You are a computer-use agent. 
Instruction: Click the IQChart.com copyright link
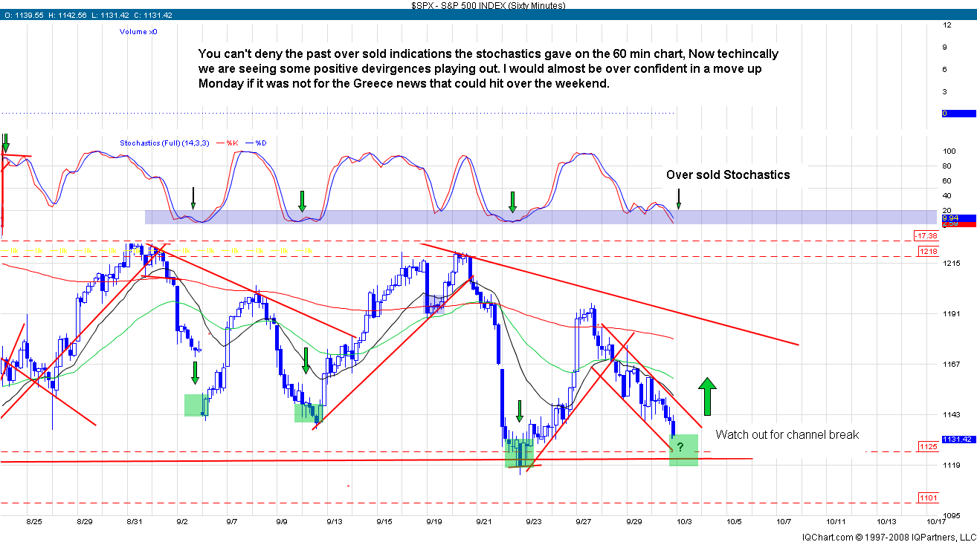[888, 536]
